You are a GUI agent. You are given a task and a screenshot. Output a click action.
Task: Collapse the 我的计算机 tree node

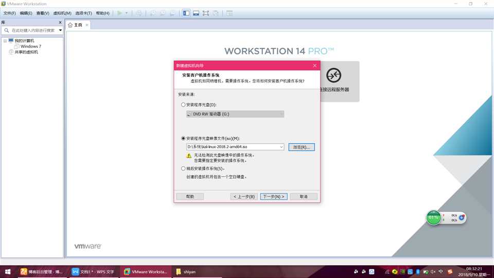tap(5, 41)
